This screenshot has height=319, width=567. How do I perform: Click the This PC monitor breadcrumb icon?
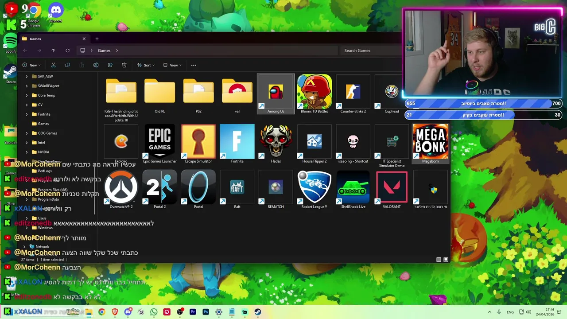click(x=82, y=51)
